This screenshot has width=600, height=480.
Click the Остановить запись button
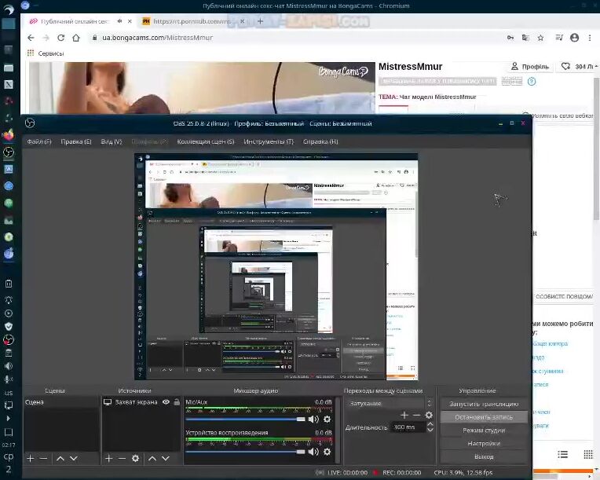[x=484, y=417]
